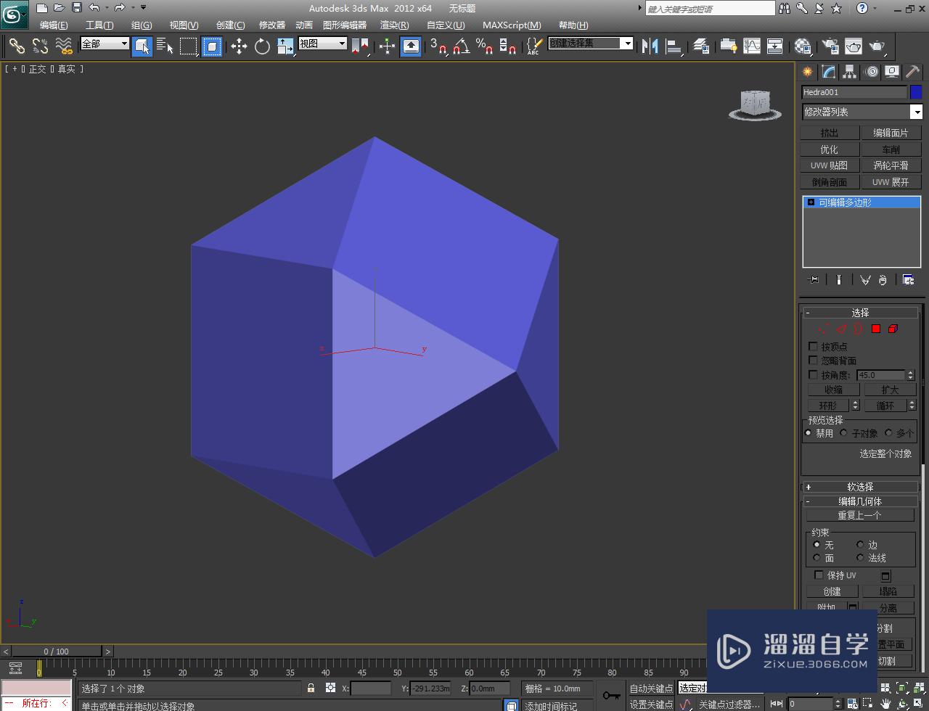The height and width of the screenshot is (711, 929).
Task: Select the Unlink Selection tool
Action: click(x=40, y=46)
